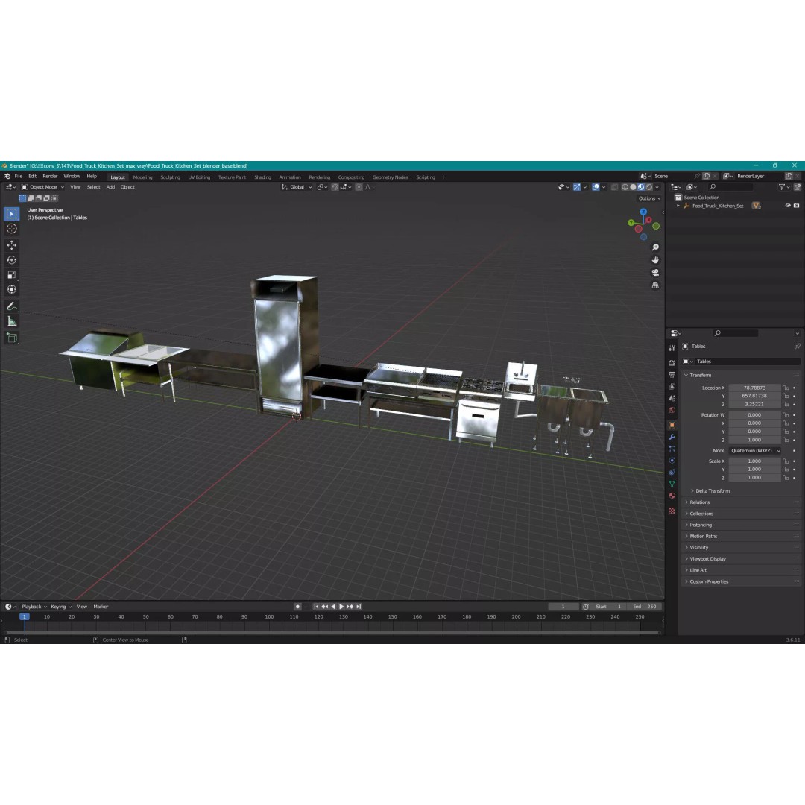The image size is (805, 805).
Task: Open the outliner filter dropdown
Action: pos(784,187)
